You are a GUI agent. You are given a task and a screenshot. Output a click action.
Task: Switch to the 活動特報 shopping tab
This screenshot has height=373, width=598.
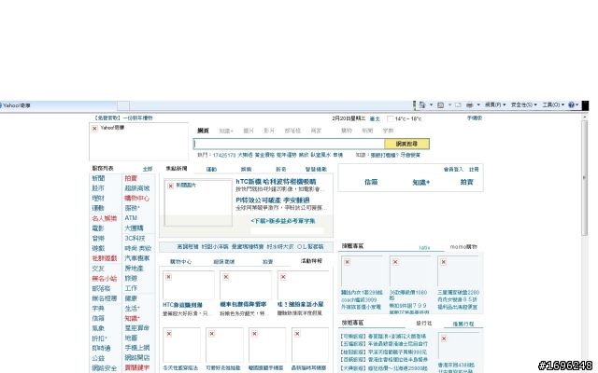click(x=311, y=261)
